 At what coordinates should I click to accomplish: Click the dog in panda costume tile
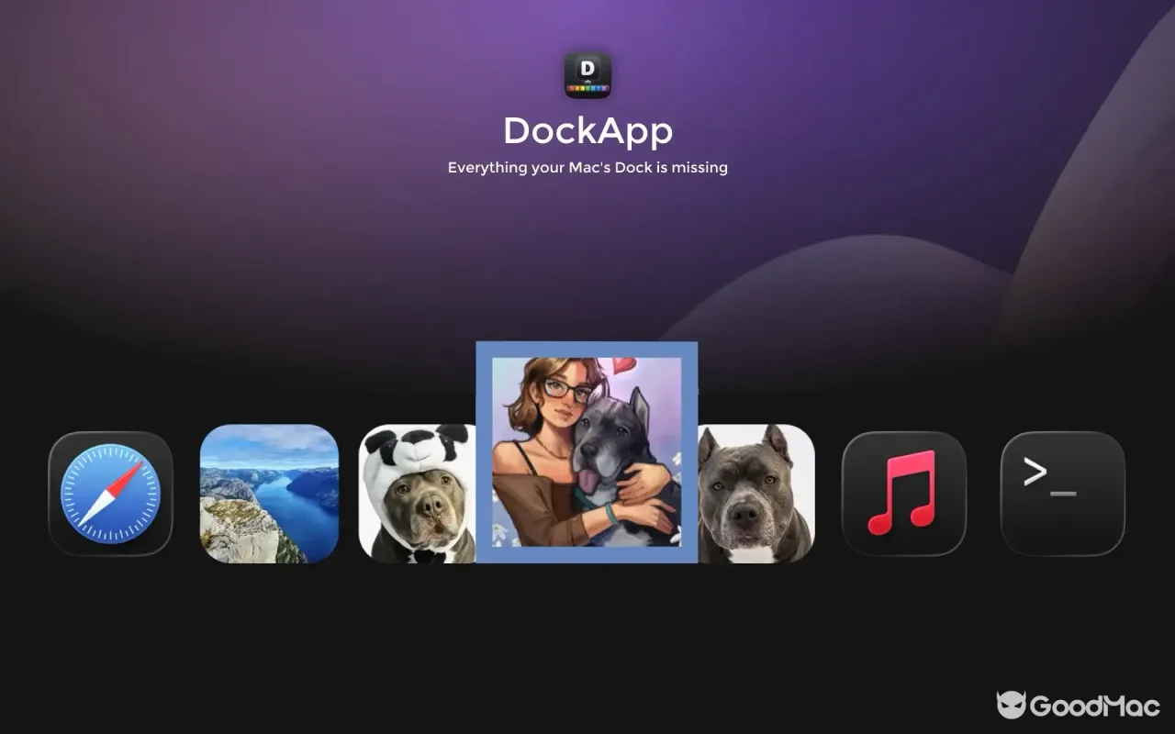418,494
